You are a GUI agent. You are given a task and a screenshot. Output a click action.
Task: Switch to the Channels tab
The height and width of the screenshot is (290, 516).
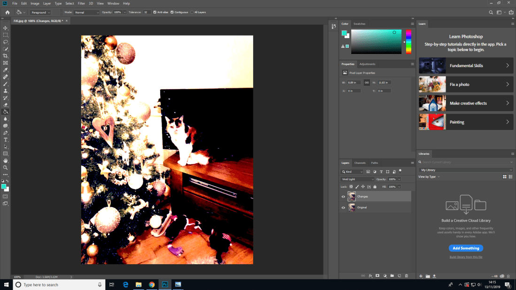[360, 163]
